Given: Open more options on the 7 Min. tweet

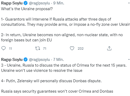Looking at the screenshot, I should coord(129,60).
